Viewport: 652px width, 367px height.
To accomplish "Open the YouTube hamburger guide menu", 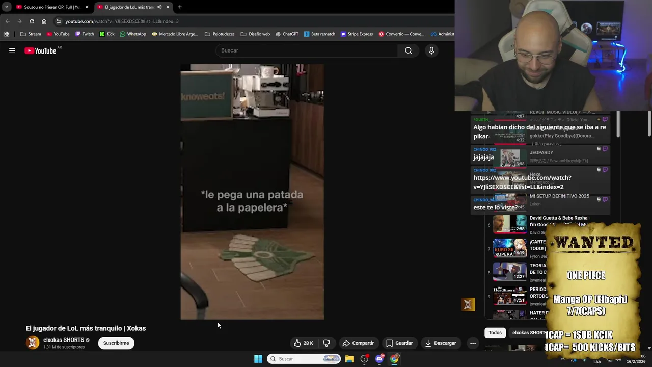I will click(12, 50).
